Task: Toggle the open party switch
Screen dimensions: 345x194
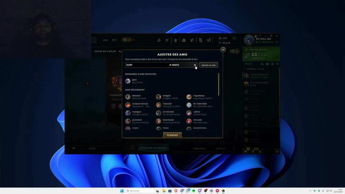Action: 234,51
